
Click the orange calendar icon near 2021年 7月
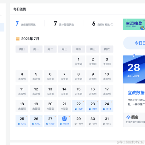(x=18, y=39)
